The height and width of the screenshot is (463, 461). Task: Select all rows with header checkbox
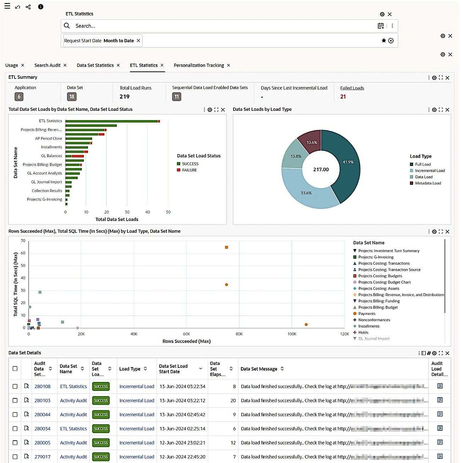point(15,368)
